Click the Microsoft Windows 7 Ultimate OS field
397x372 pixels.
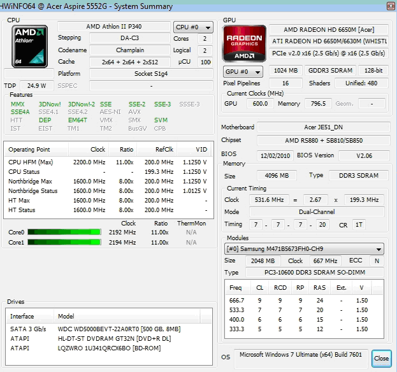(x=300, y=357)
